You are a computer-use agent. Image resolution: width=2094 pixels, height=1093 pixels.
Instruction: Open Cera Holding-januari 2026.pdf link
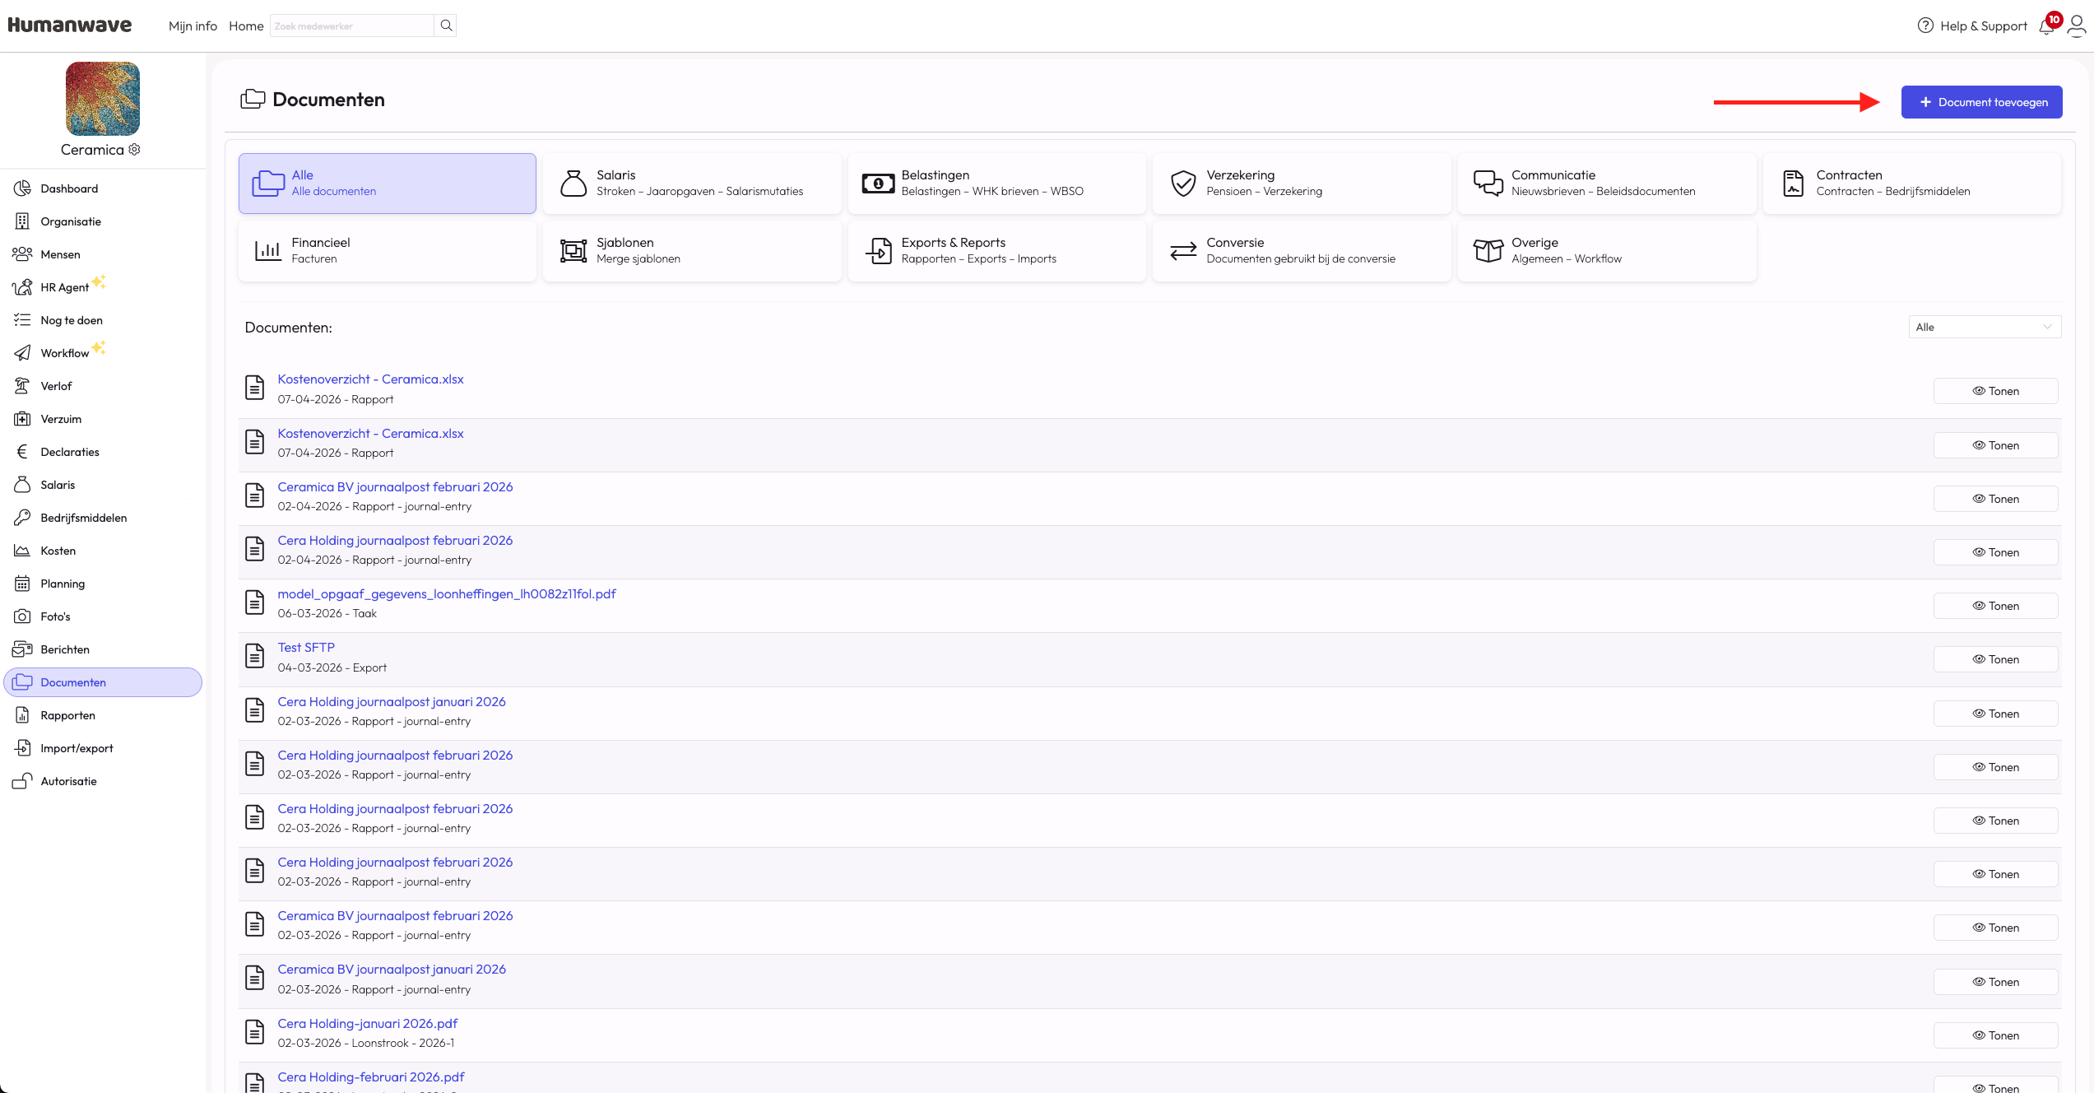pyautogui.click(x=367, y=1023)
